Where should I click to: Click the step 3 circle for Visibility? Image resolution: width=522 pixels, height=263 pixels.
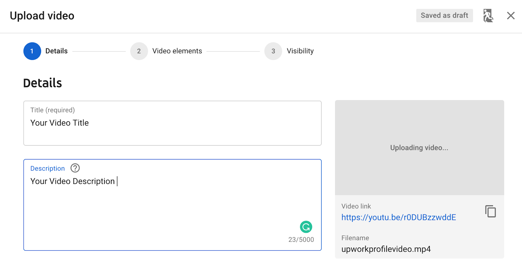tap(273, 51)
